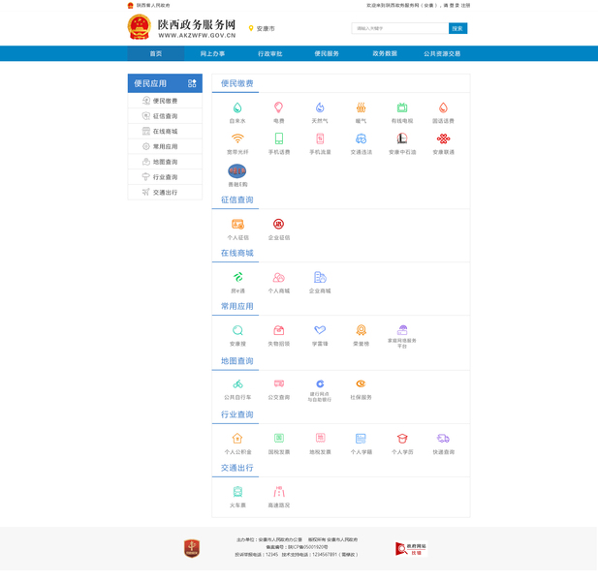598x581 pixels.
Task: Click the 行业查询 section heading
Action: (x=236, y=414)
